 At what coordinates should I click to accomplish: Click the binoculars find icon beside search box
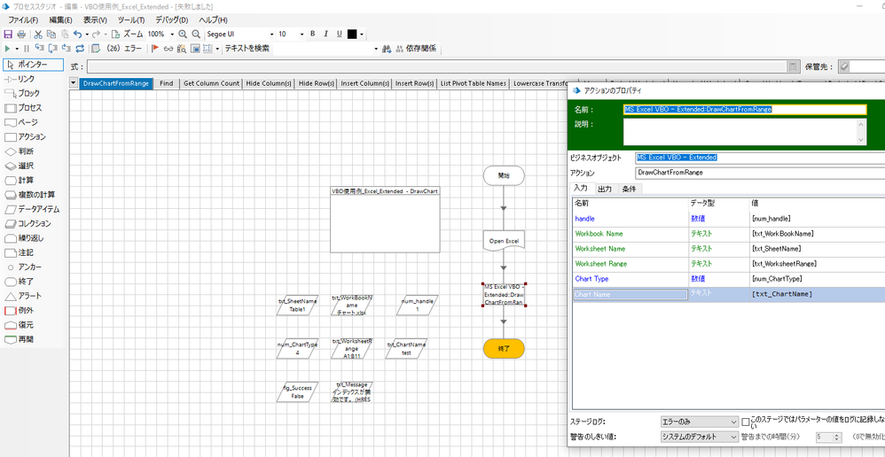tap(387, 49)
